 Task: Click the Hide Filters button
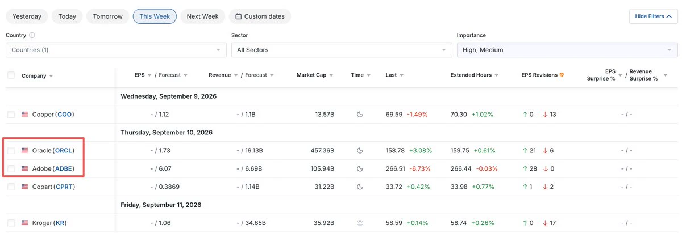click(x=653, y=16)
